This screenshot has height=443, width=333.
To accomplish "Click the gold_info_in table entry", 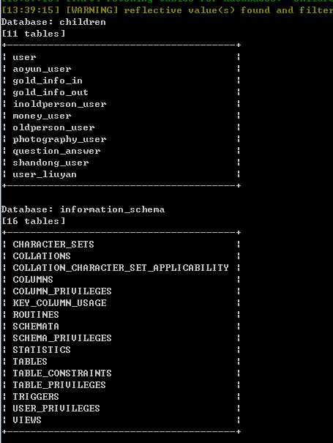I will (x=48, y=81).
